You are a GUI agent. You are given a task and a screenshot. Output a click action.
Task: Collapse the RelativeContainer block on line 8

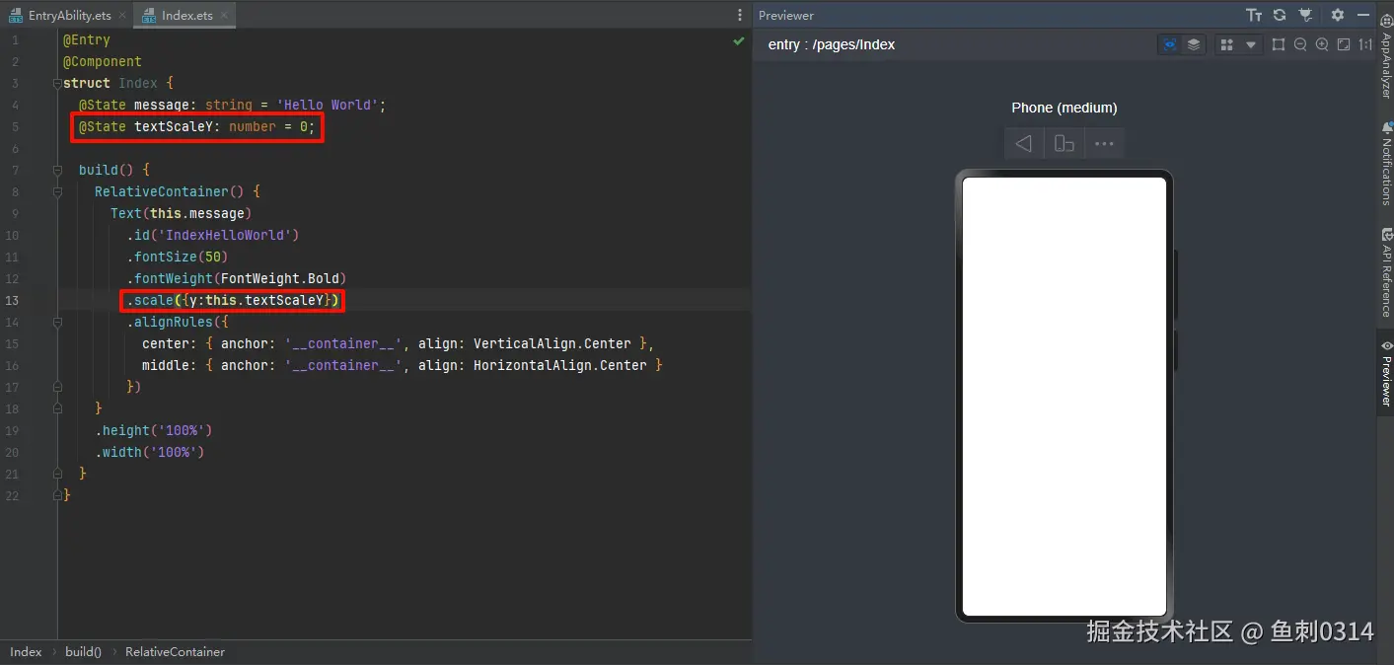(57, 191)
